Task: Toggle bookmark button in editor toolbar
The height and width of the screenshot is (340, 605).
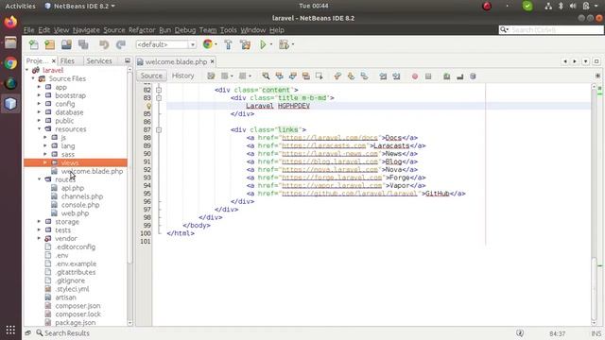Action: pos(364,76)
